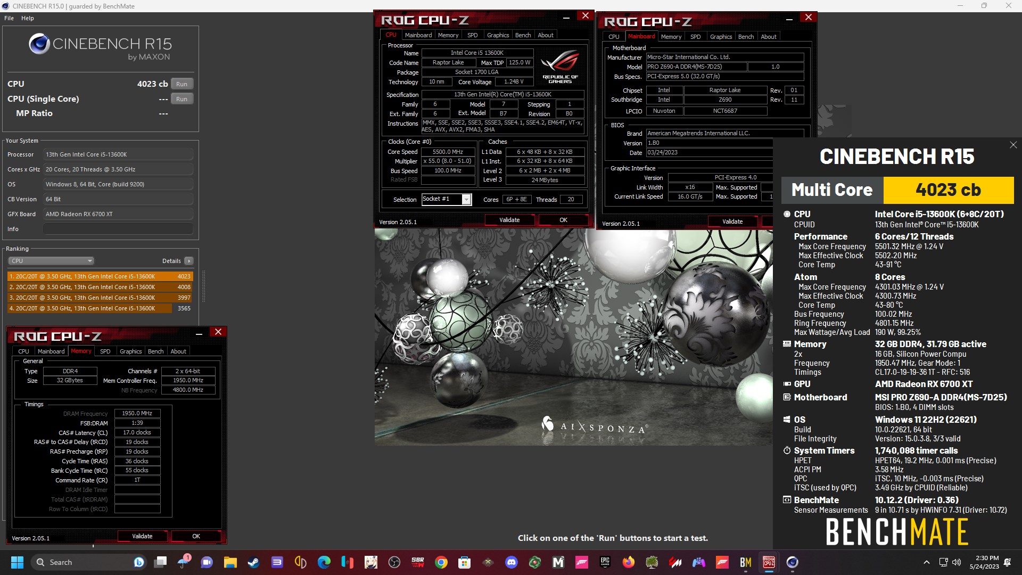Viewport: 1022px width, 575px height.
Task: Open Bench tab in Mainboard window
Action: [746, 37]
